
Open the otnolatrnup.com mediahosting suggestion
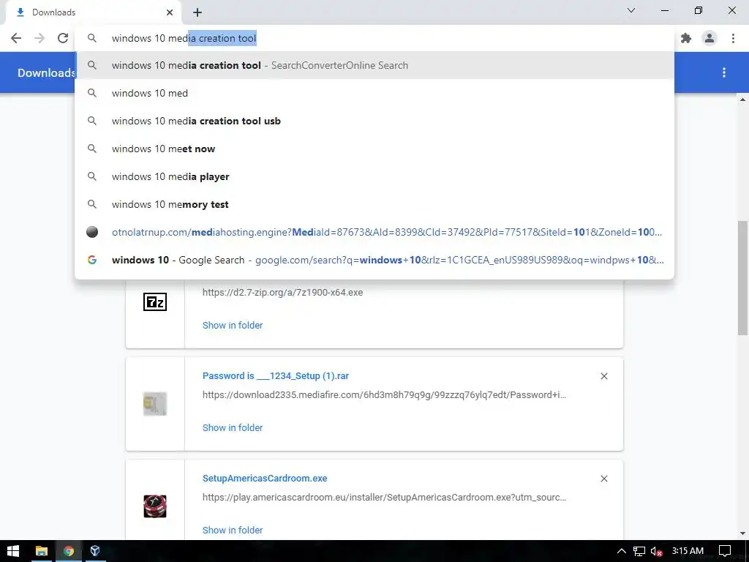374,232
